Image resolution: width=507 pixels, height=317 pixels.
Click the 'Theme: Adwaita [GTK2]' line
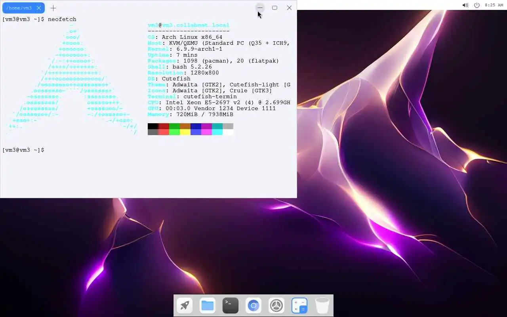point(219,85)
